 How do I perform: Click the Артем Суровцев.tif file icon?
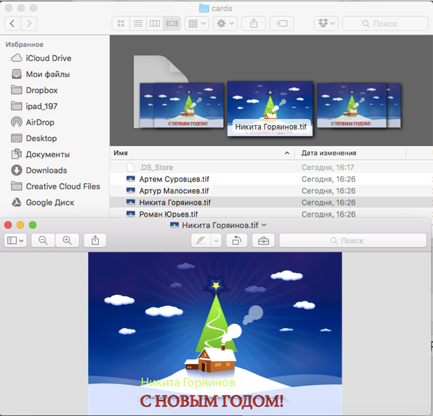tap(130, 179)
